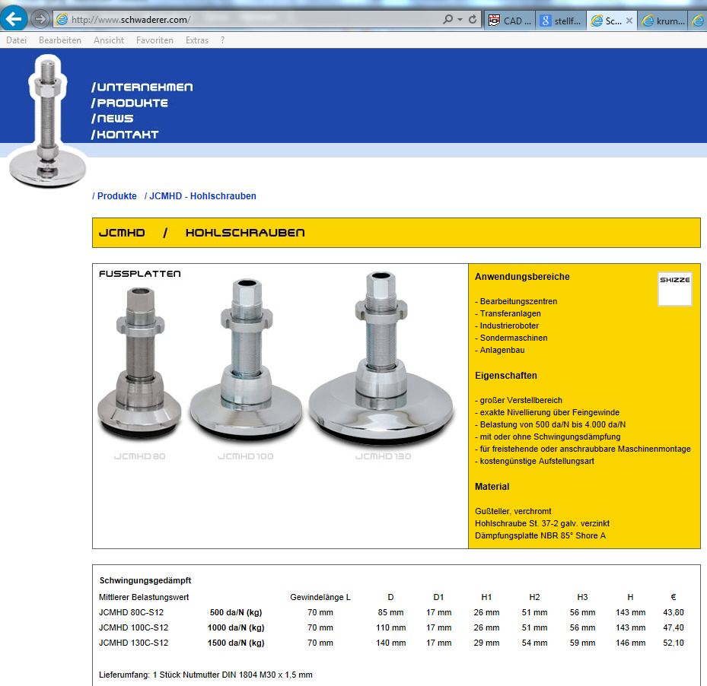The width and height of the screenshot is (707, 686).
Task: Click the 'JCMHD 100C-S12' row label
Action: click(133, 627)
